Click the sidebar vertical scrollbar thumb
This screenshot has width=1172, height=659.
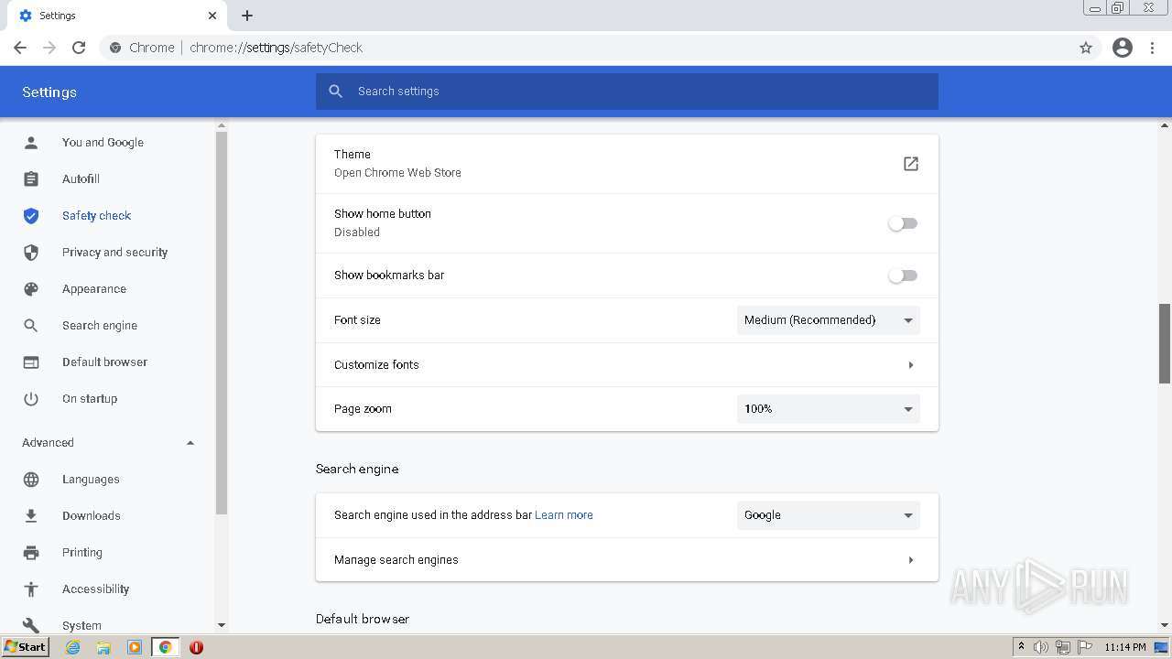click(222, 322)
